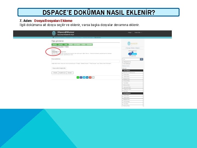This screenshot has width=197, height=148.
Task: Share the page on Pinterest
Action: coord(90,77)
